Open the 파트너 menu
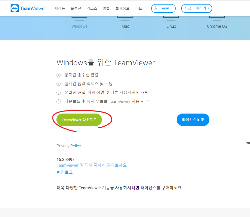The width and height of the screenshot is (250, 217). tap(140, 8)
